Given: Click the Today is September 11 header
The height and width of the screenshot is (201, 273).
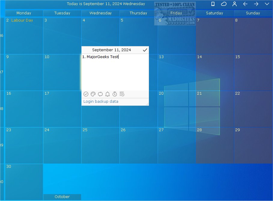Looking at the screenshot, I should pos(106,4).
